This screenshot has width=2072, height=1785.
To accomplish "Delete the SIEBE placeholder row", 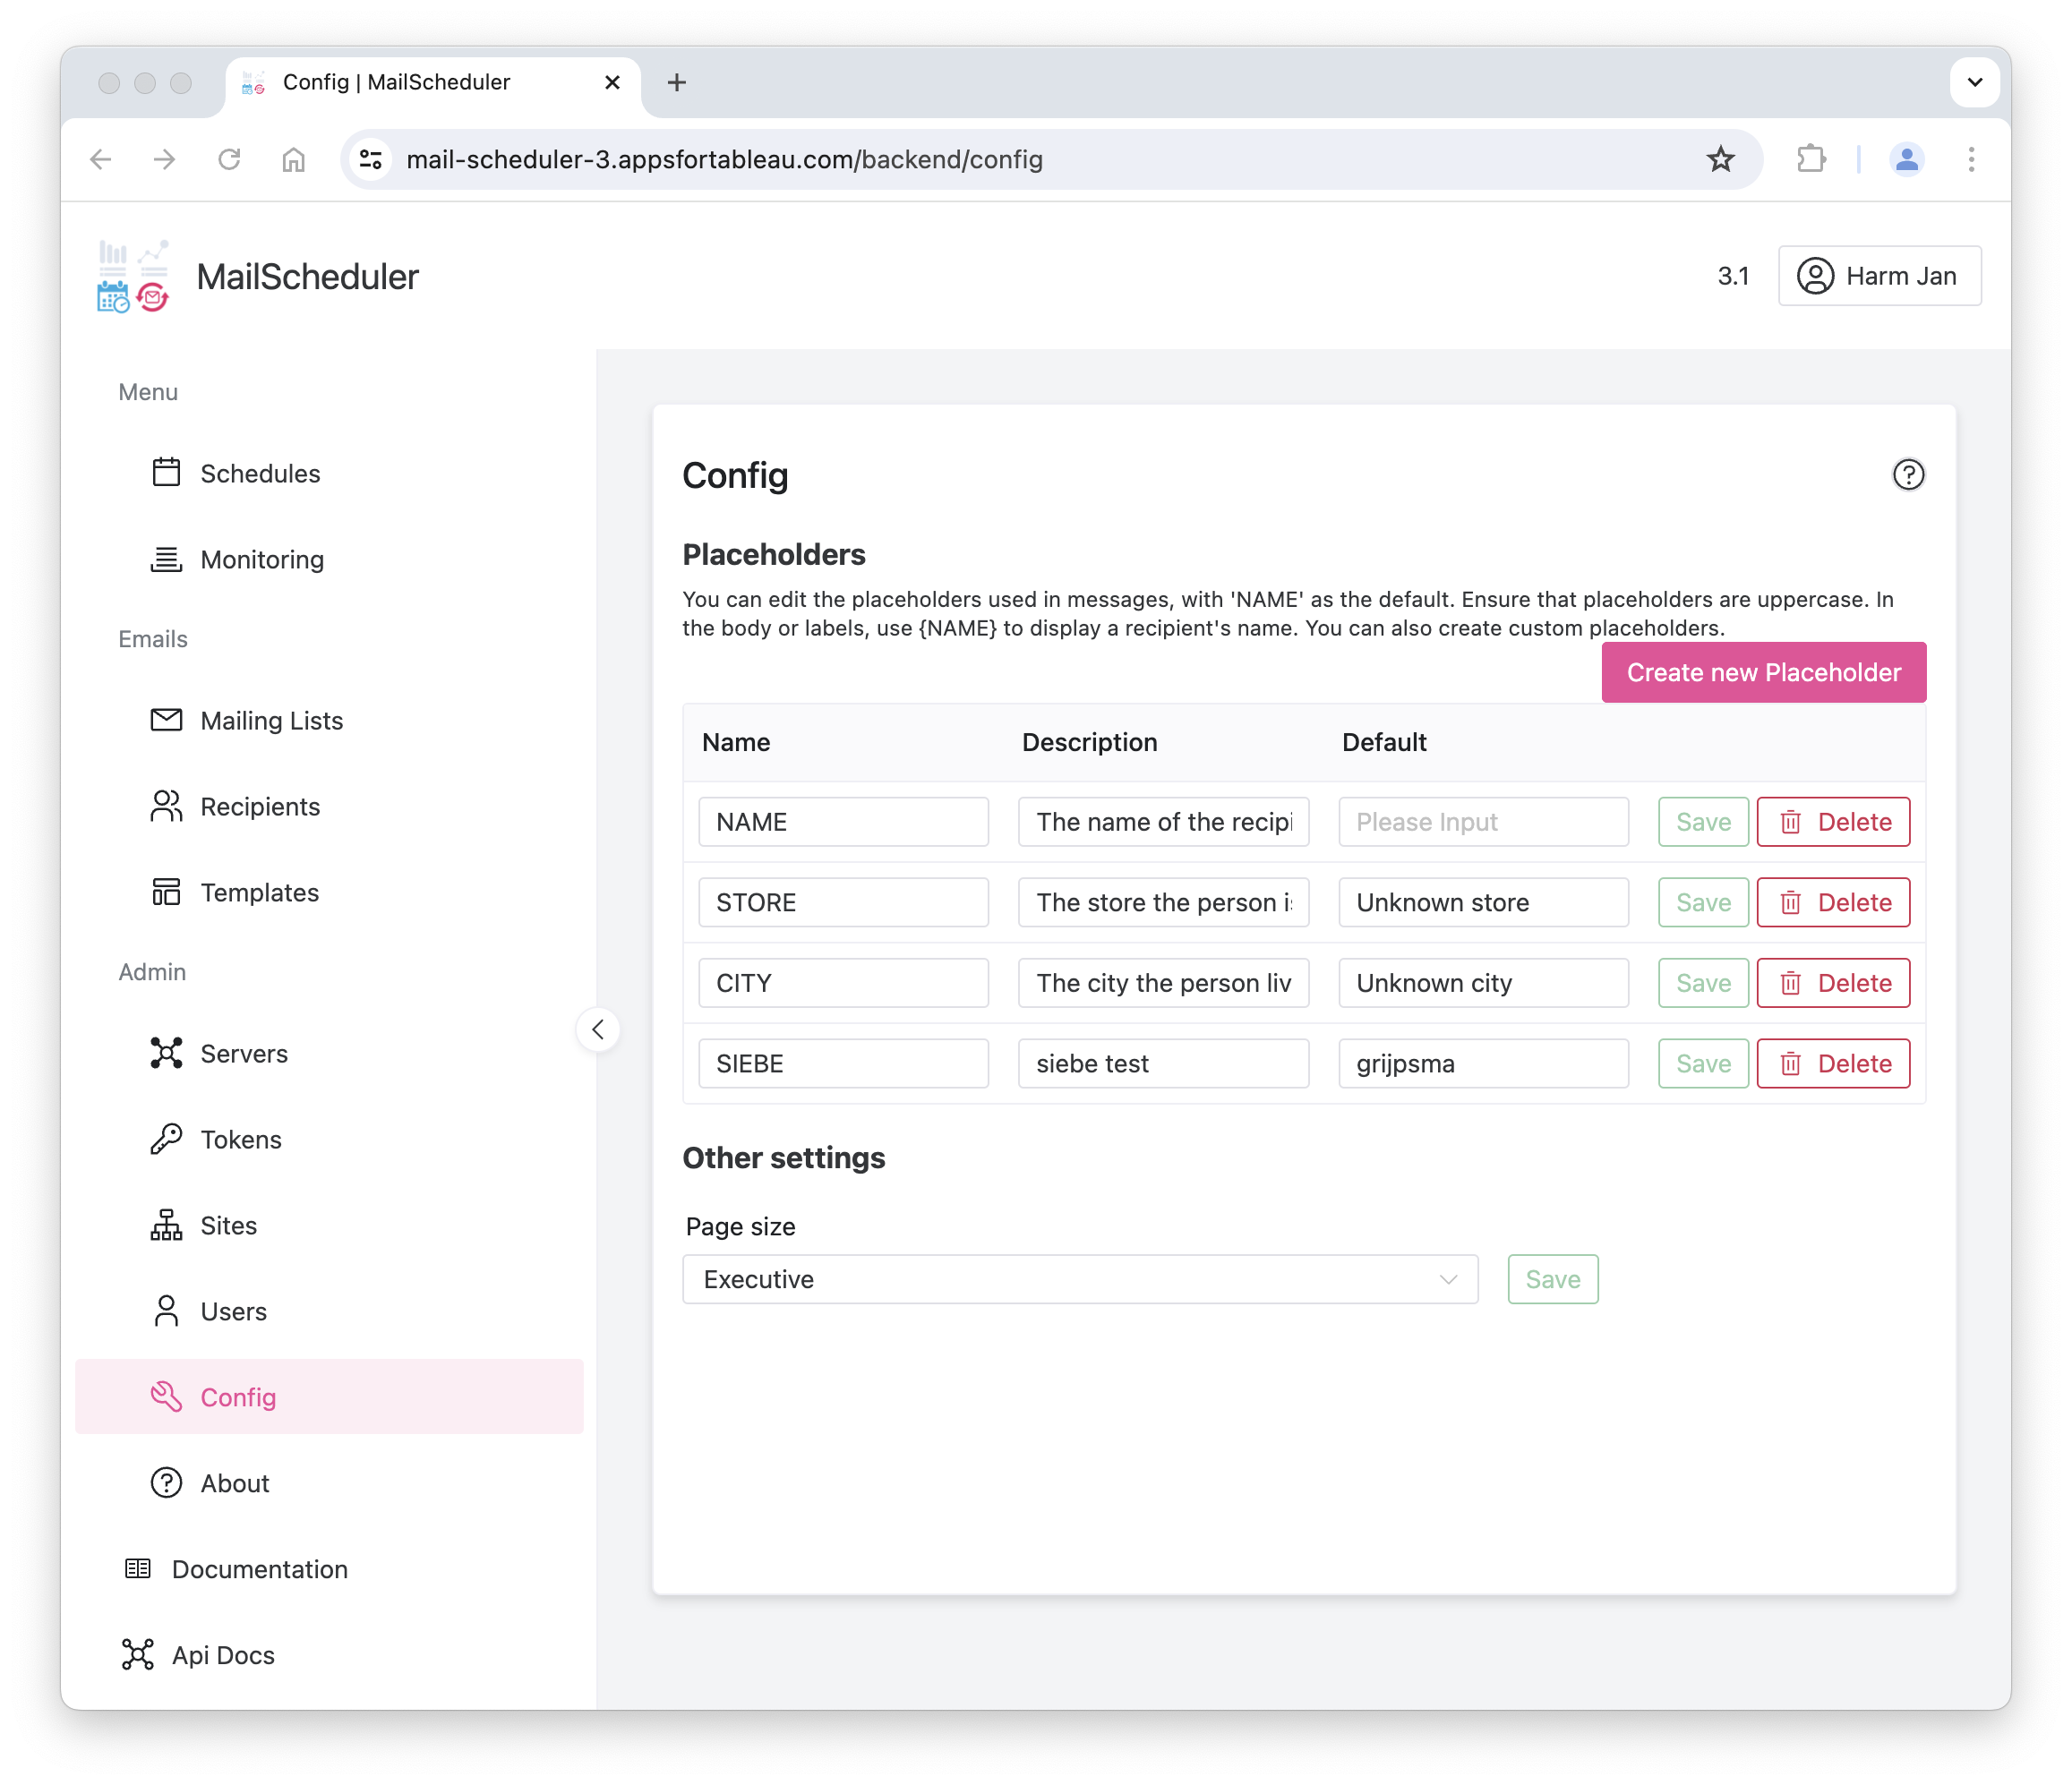I will 1832,1063.
